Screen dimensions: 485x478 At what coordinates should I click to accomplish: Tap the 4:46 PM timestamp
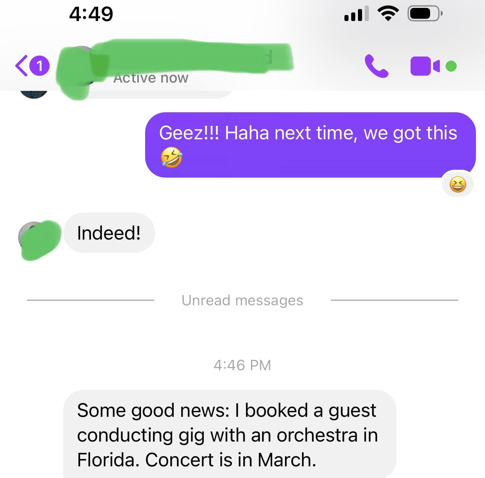tap(242, 365)
